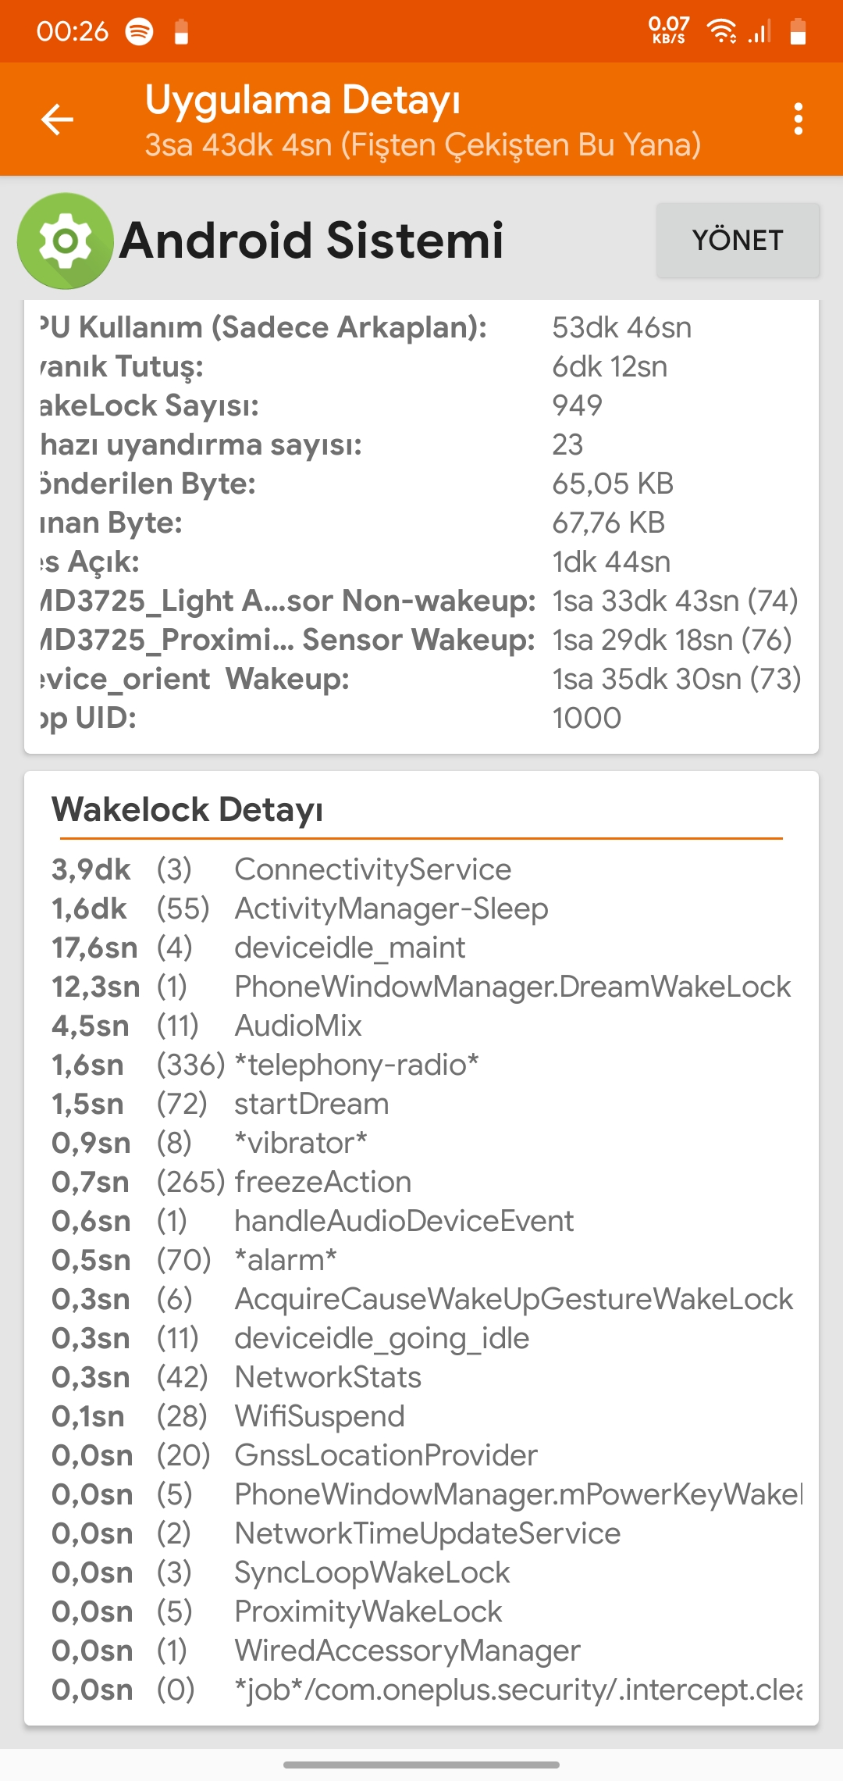Select the *alarm* wakelock row

421,1260
